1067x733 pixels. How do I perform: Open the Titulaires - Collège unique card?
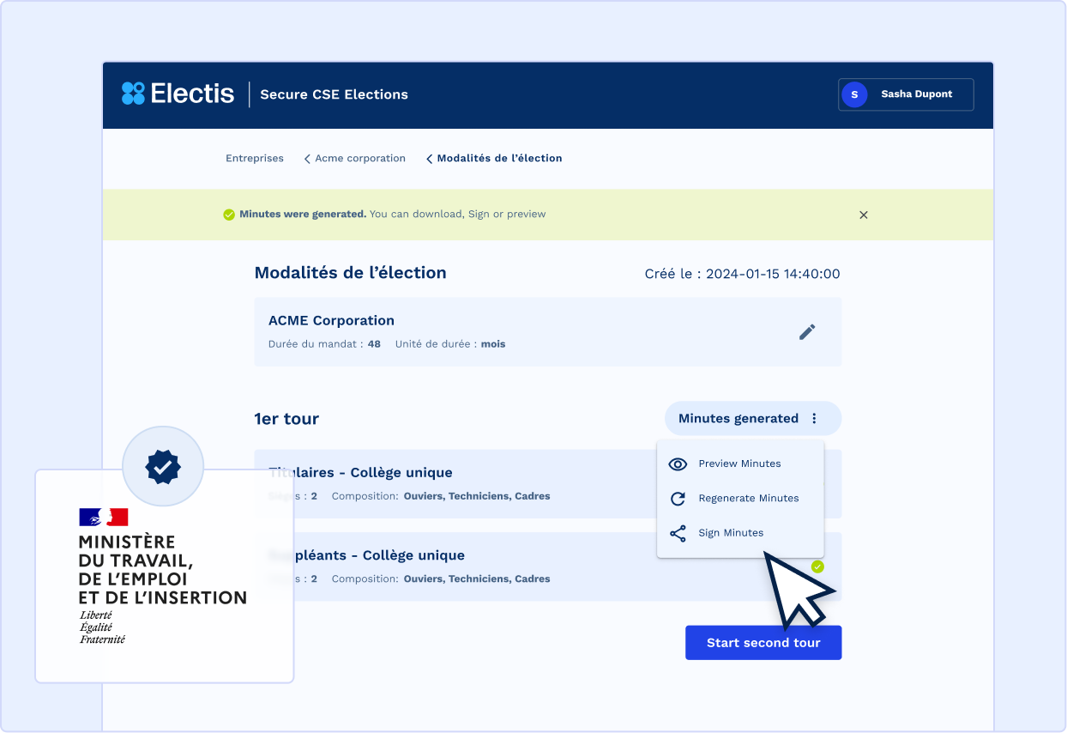[x=548, y=483]
